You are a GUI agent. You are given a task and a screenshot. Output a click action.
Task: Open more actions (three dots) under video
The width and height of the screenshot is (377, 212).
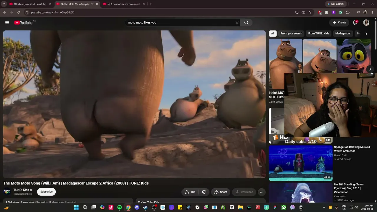pos(262,192)
